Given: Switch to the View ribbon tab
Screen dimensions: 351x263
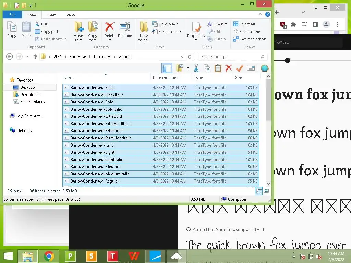Looking at the screenshot, I should (71, 15).
